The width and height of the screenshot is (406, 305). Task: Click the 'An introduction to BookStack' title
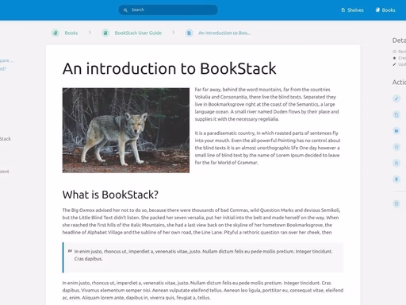coord(169,68)
